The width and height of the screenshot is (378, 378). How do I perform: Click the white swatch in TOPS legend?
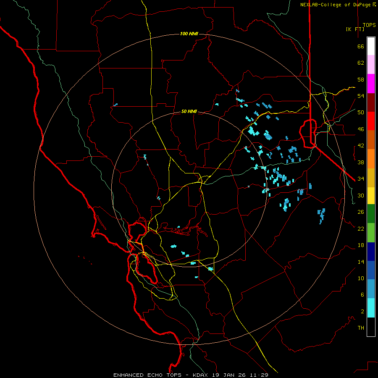(371, 46)
